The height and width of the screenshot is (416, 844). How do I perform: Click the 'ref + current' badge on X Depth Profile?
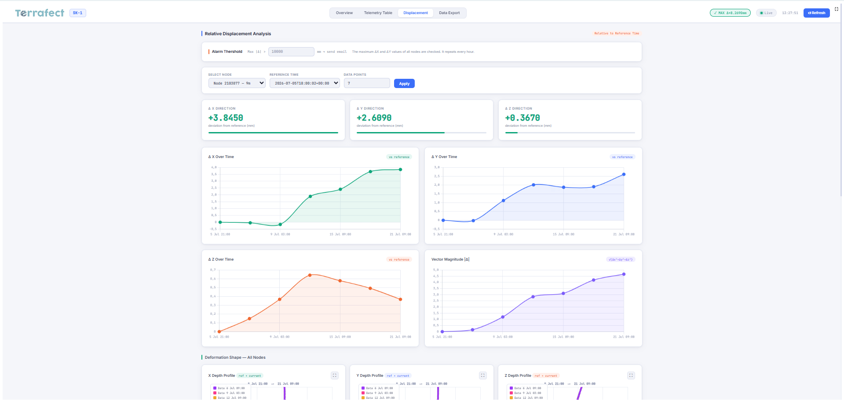pyautogui.click(x=250, y=376)
